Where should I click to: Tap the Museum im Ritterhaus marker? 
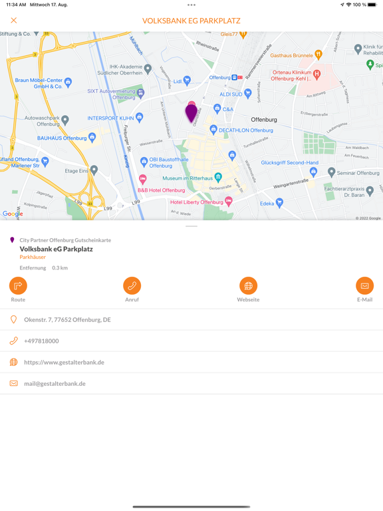click(218, 178)
